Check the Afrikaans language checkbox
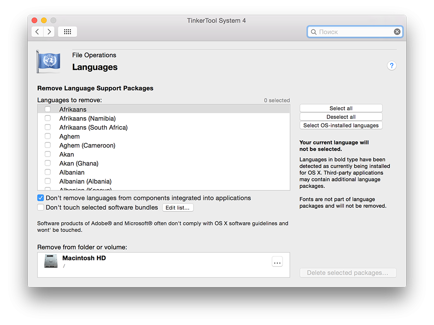Viewport: 434px width, 325px height. (x=48, y=109)
